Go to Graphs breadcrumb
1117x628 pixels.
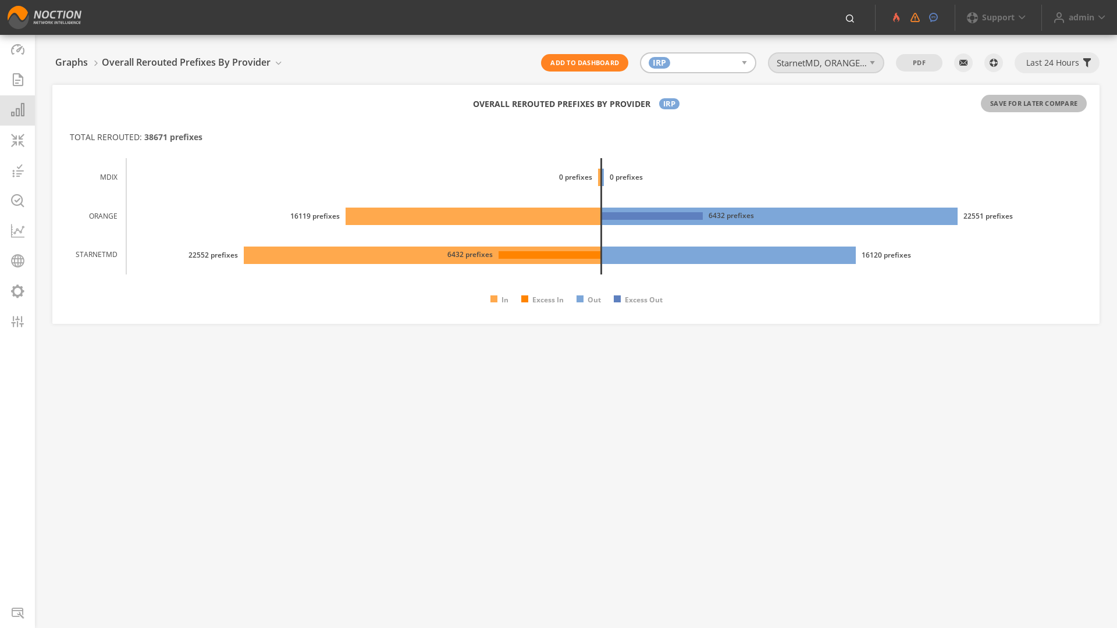[72, 62]
